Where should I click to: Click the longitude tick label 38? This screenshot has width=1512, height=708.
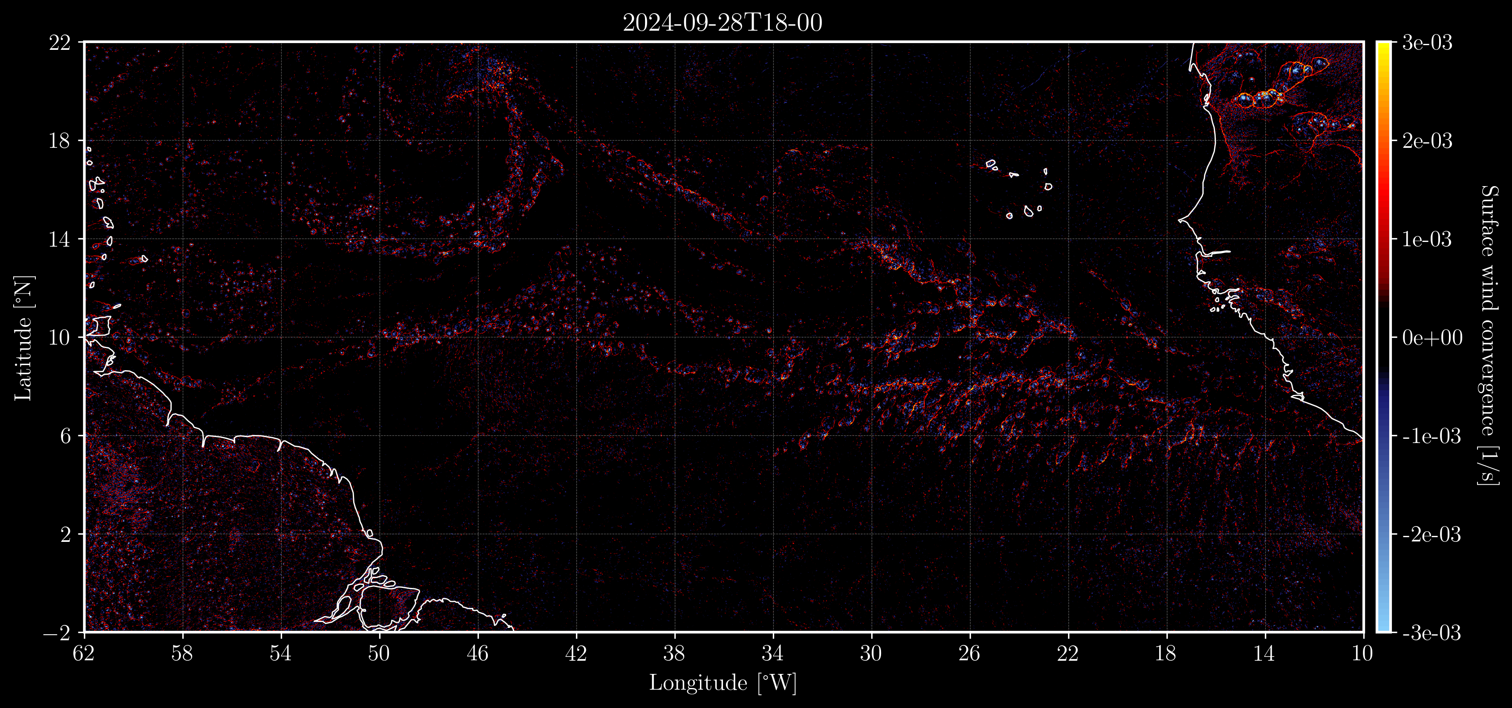(x=674, y=653)
